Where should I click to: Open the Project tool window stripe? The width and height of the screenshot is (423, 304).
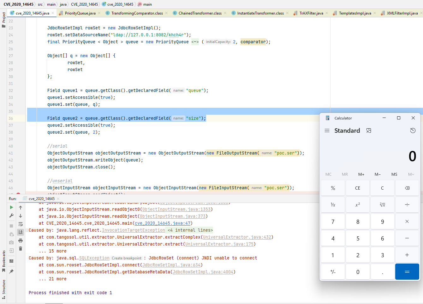click(3, 20)
